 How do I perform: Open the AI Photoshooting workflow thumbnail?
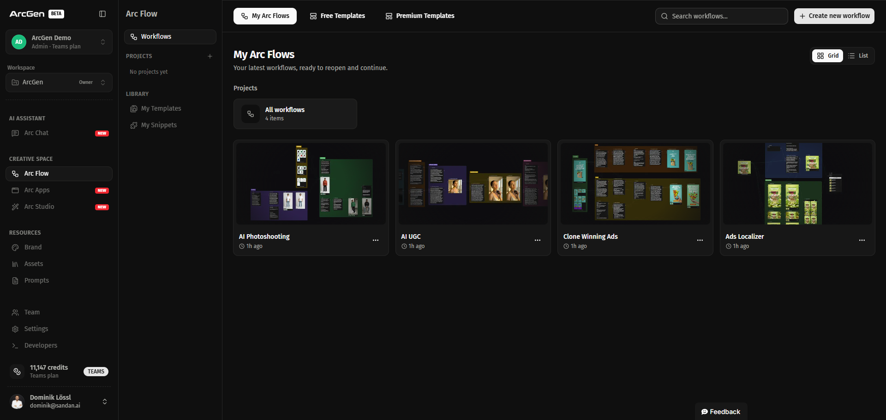click(311, 183)
